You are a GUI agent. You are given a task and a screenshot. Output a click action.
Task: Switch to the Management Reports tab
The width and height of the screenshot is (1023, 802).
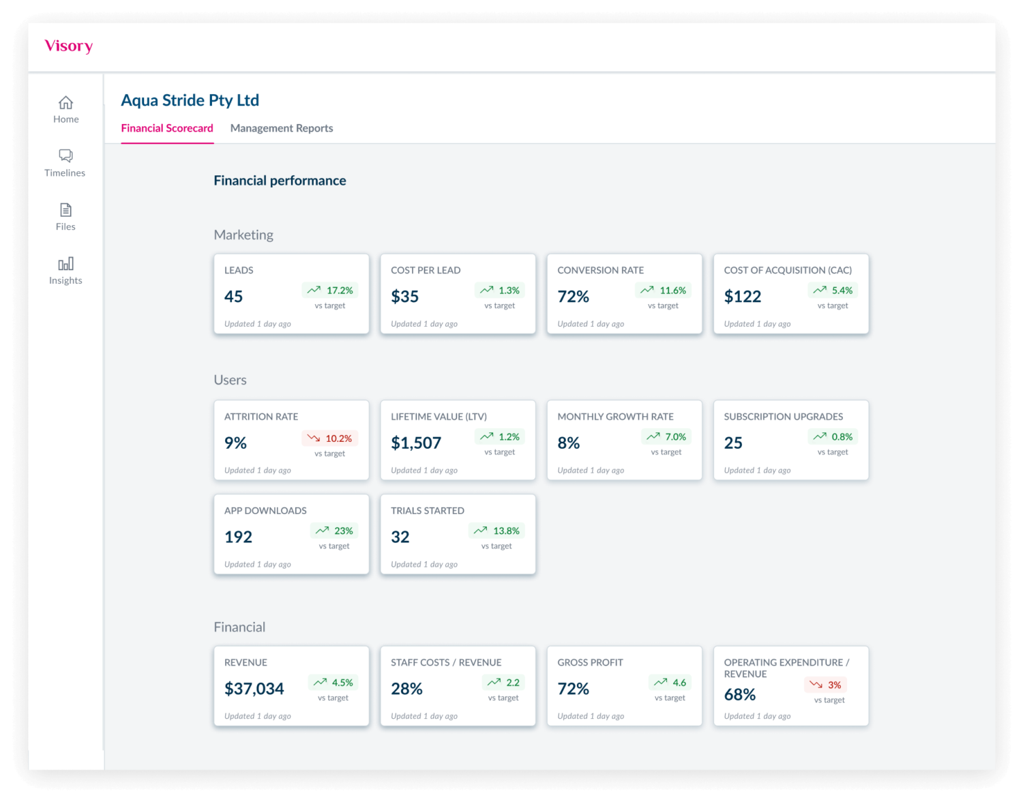click(x=282, y=128)
